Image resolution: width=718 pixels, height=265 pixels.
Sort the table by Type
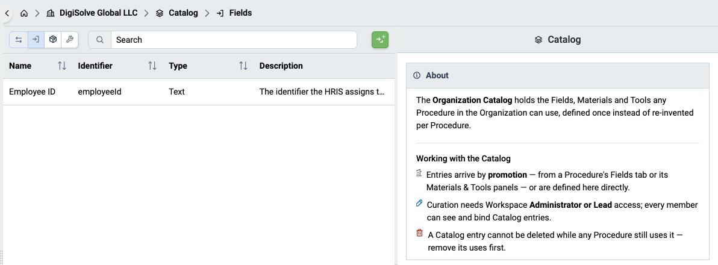coord(243,66)
